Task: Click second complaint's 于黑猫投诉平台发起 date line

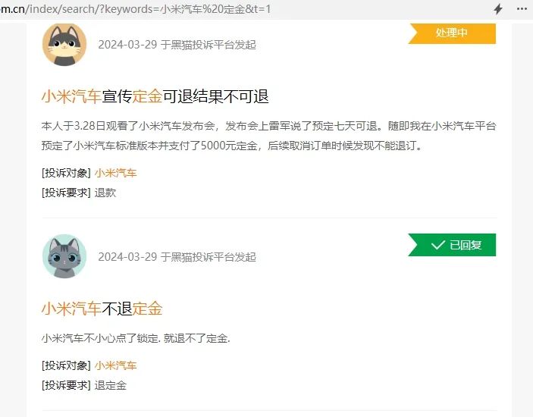Action: (208, 257)
